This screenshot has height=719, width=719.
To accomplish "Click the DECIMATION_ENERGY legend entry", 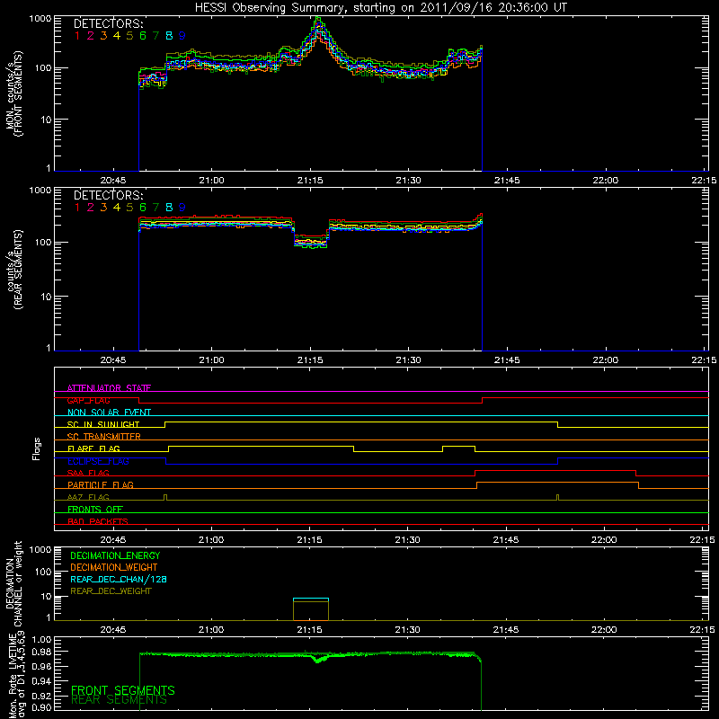I will (x=115, y=555).
